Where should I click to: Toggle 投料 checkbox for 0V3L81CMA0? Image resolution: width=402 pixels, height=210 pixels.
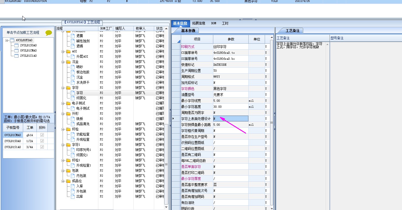42,135
